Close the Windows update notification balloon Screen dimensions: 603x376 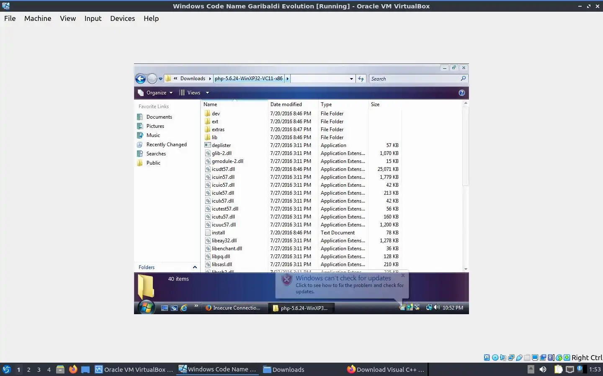coord(403,276)
